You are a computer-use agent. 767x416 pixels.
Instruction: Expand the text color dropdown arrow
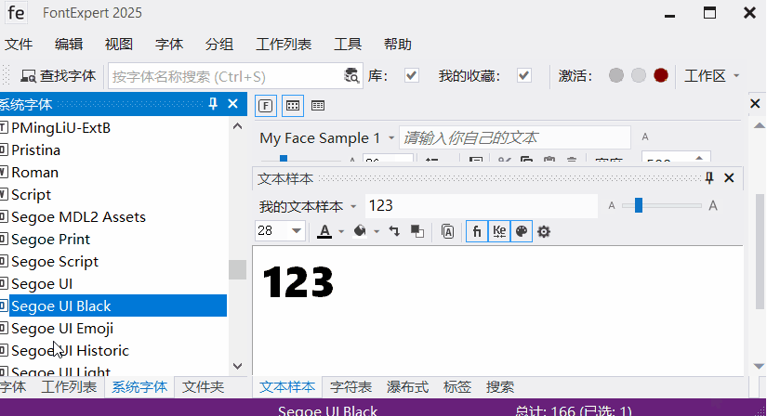341,232
